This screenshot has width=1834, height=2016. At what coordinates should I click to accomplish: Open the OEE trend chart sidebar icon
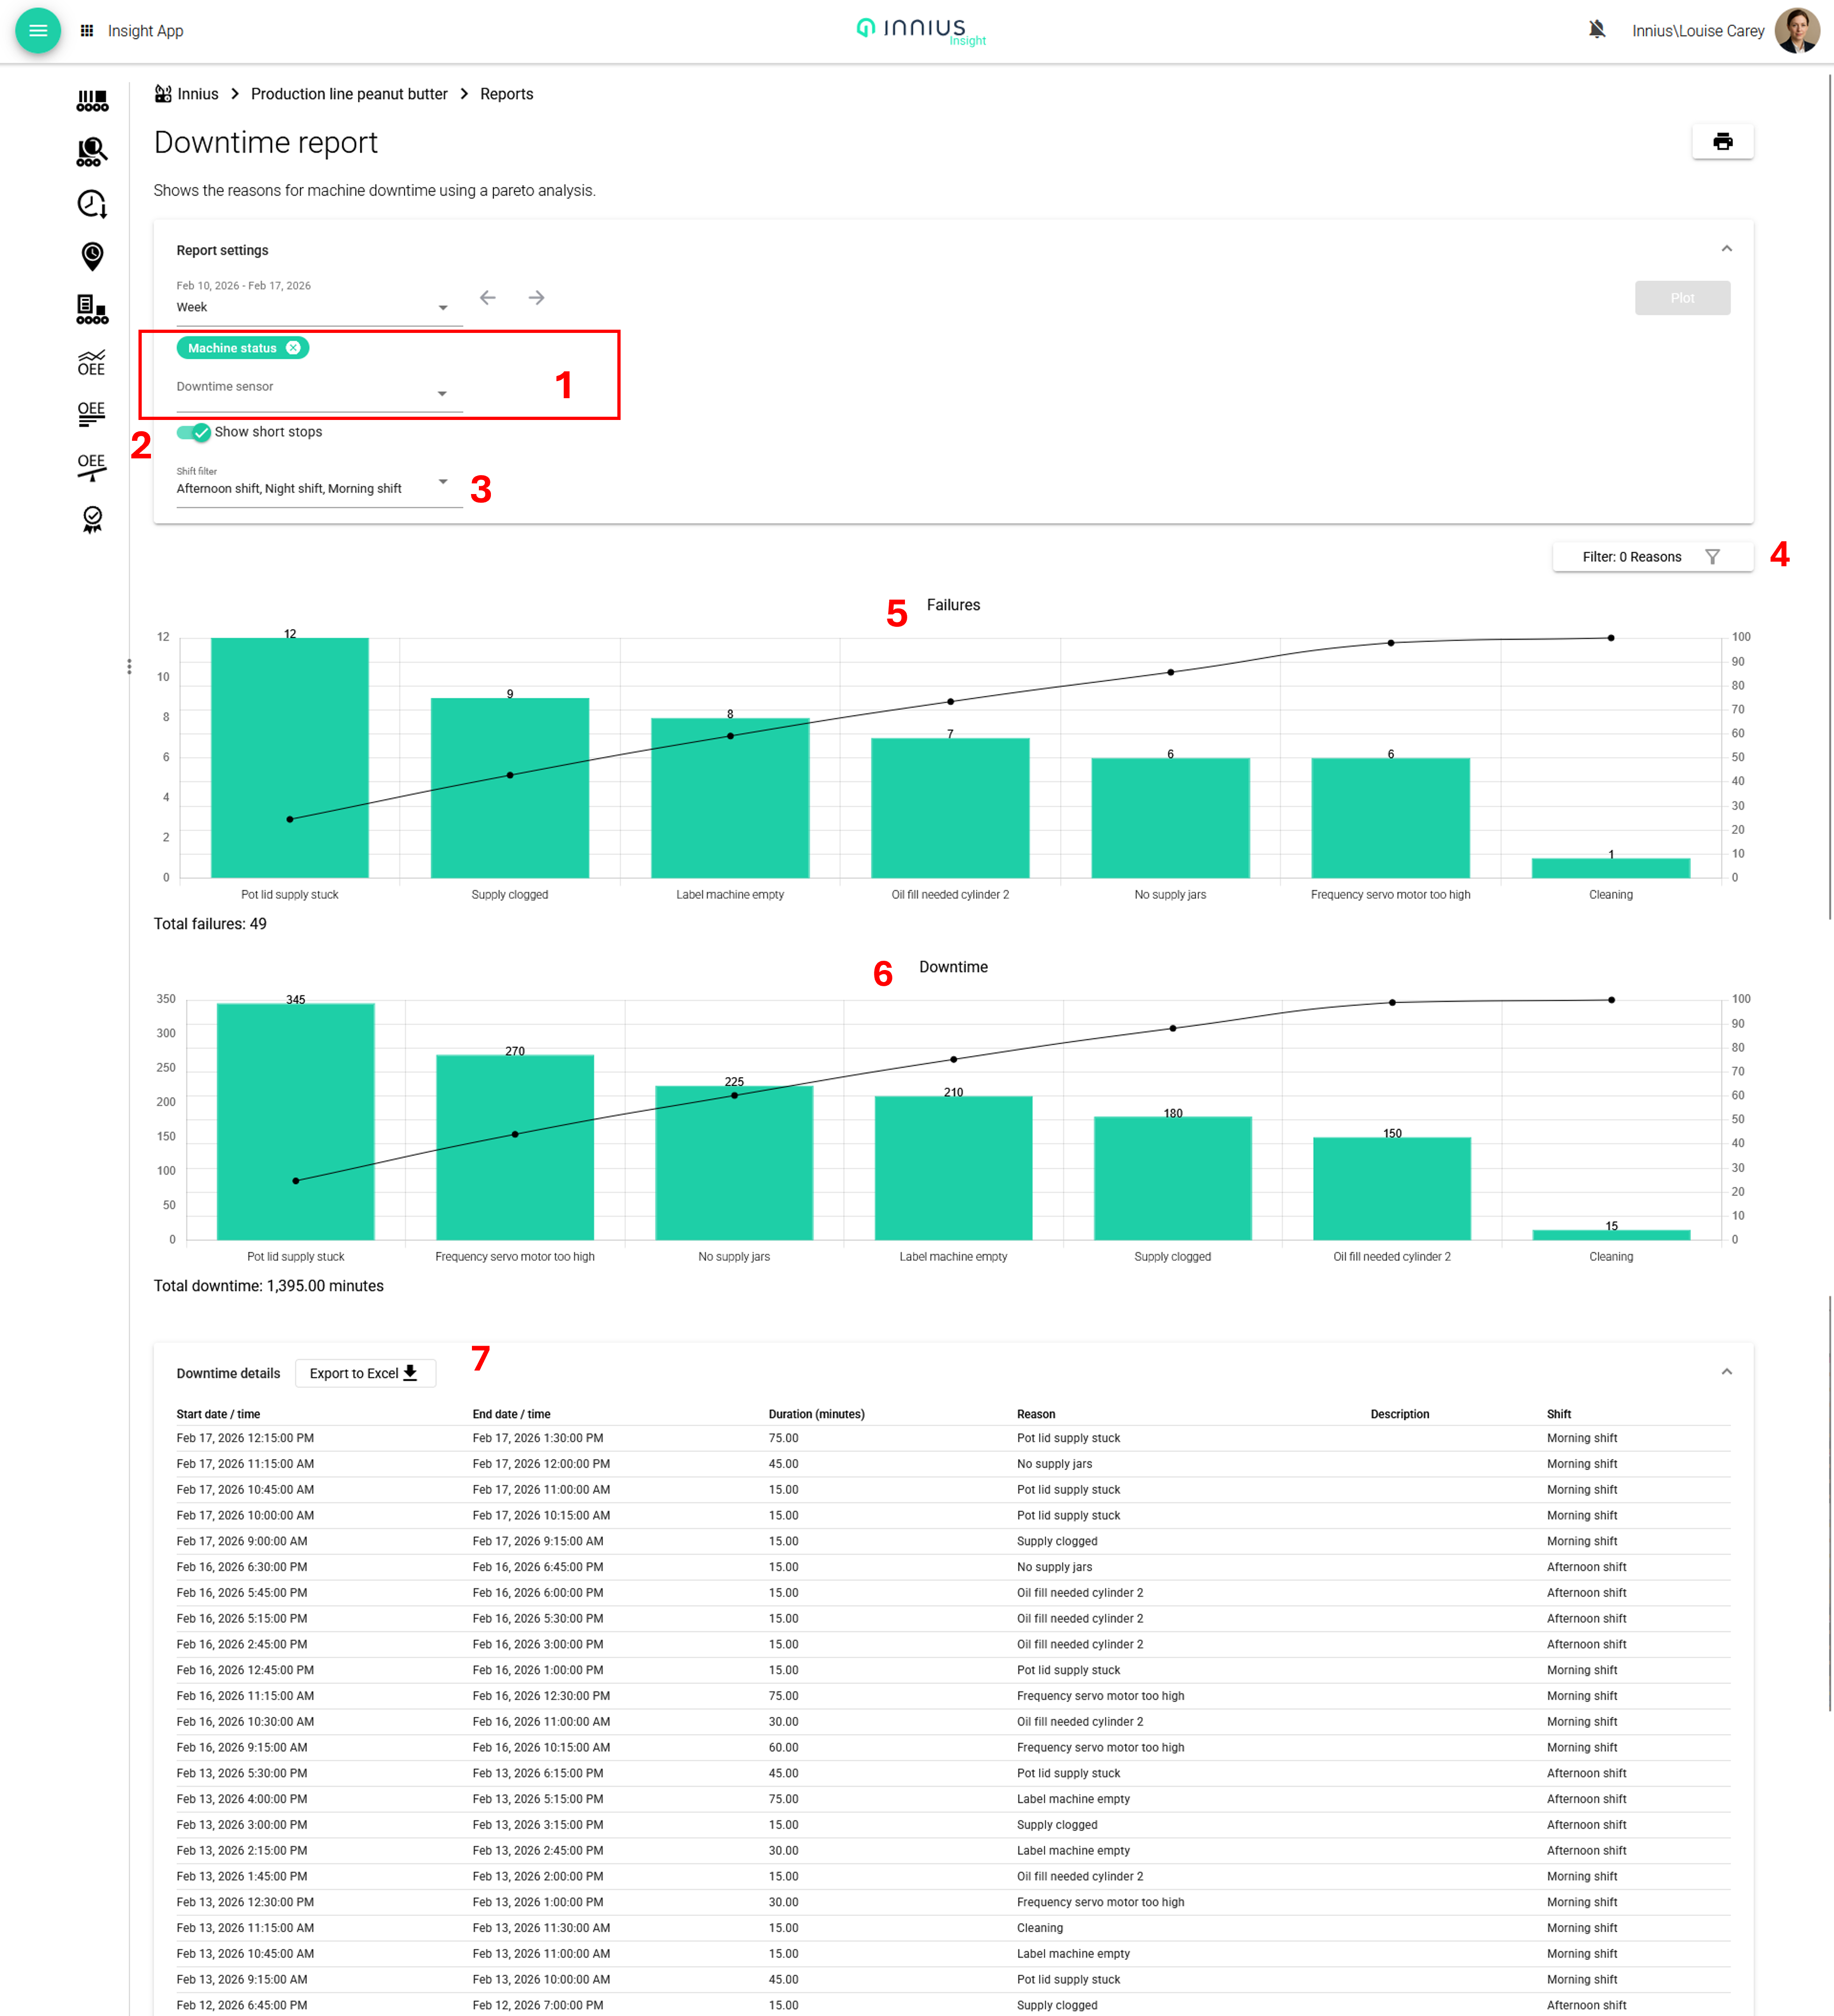pyautogui.click(x=92, y=361)
